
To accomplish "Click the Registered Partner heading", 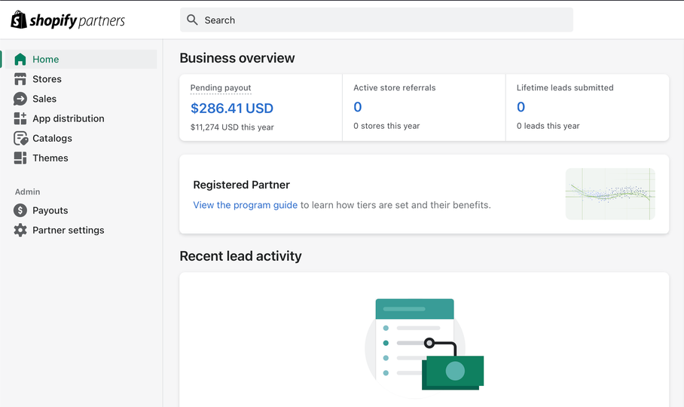I will tap(241, 185).
